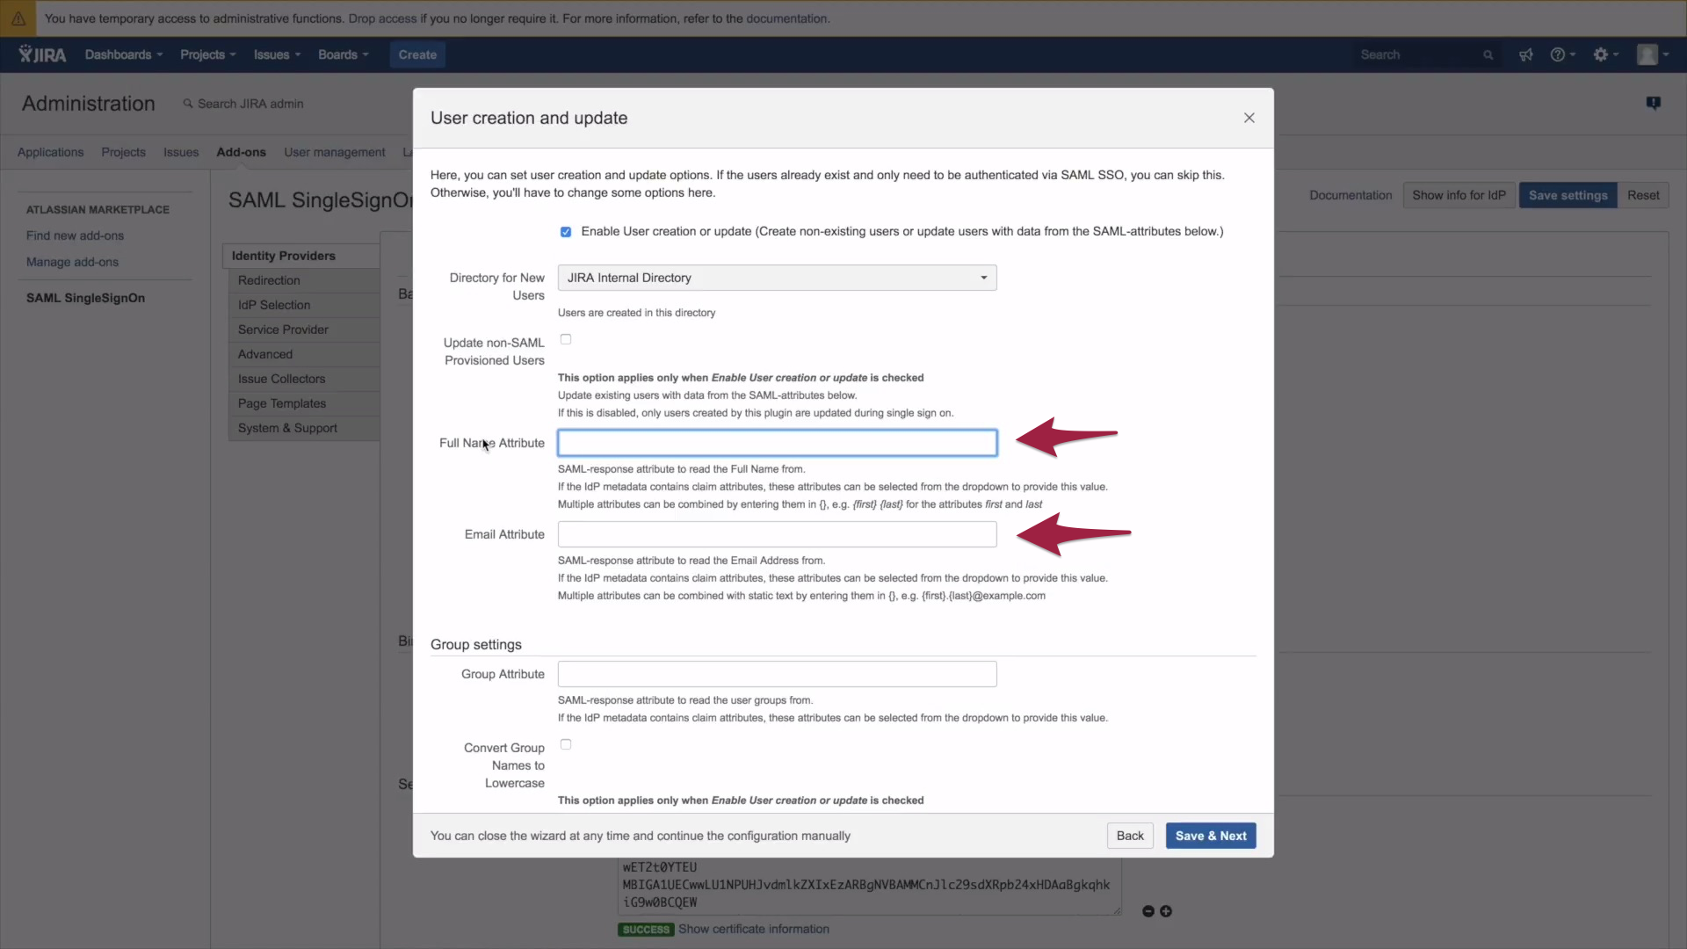Check Convert Group Names to Lowercase
1687x949 pixels.
566,744
